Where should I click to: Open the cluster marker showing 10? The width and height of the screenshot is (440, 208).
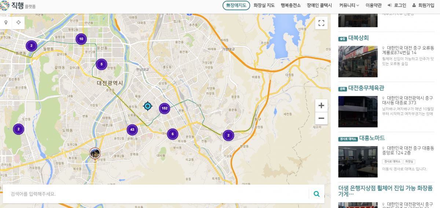click(81, 39)
